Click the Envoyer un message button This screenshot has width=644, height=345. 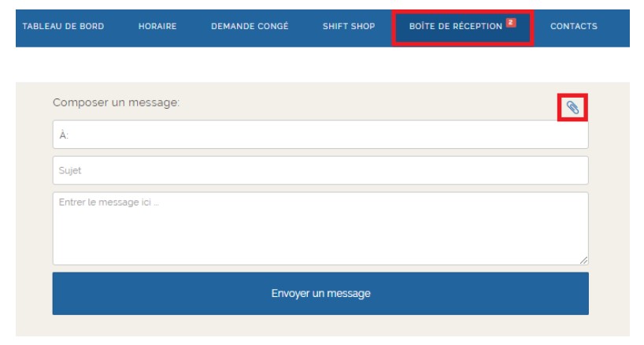(x=320, y=294)
